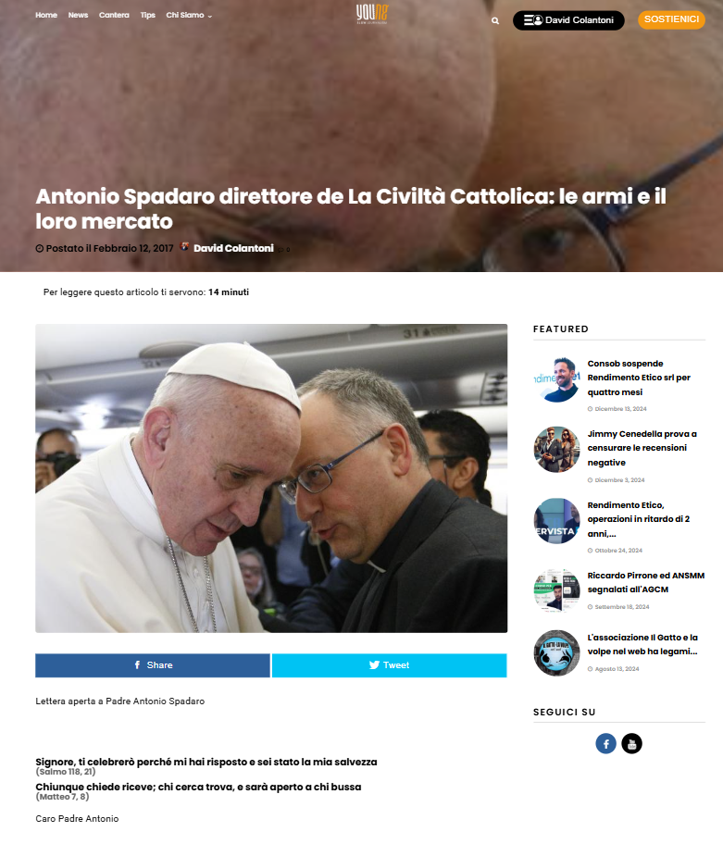The image size is (723, 844).
Task: Click the clock icon beside post date
Action: tap(39, 249)
